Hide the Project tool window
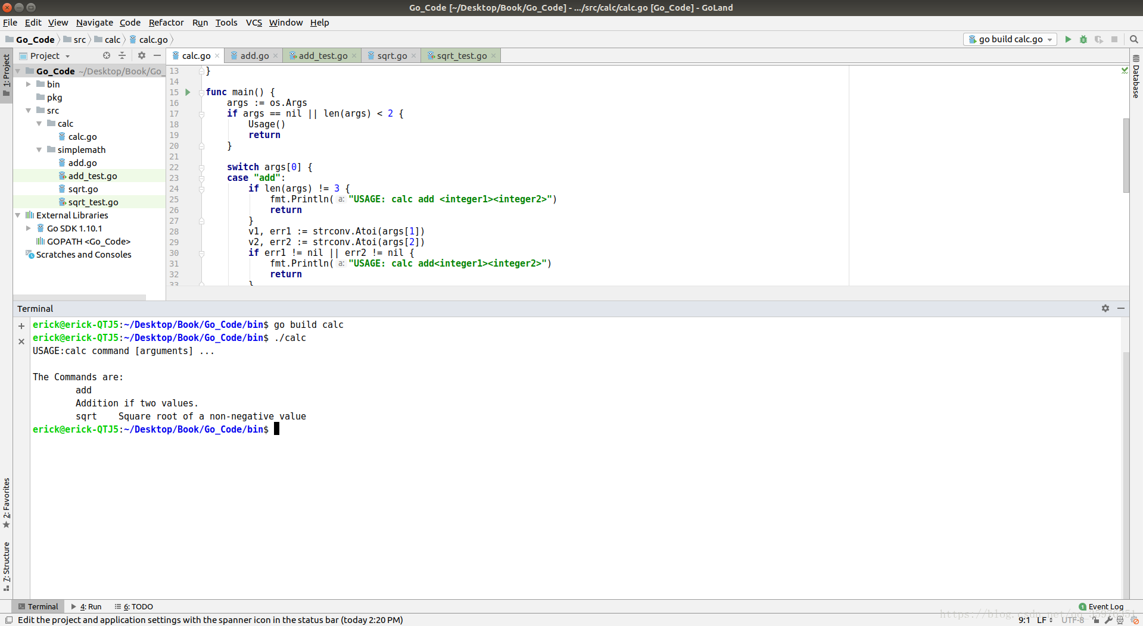 (x=157, y=55)
